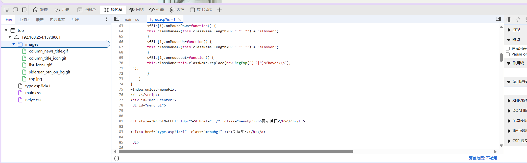Open the 内存 tab
This screenshot has width=527, height=163.
point(177,10)
